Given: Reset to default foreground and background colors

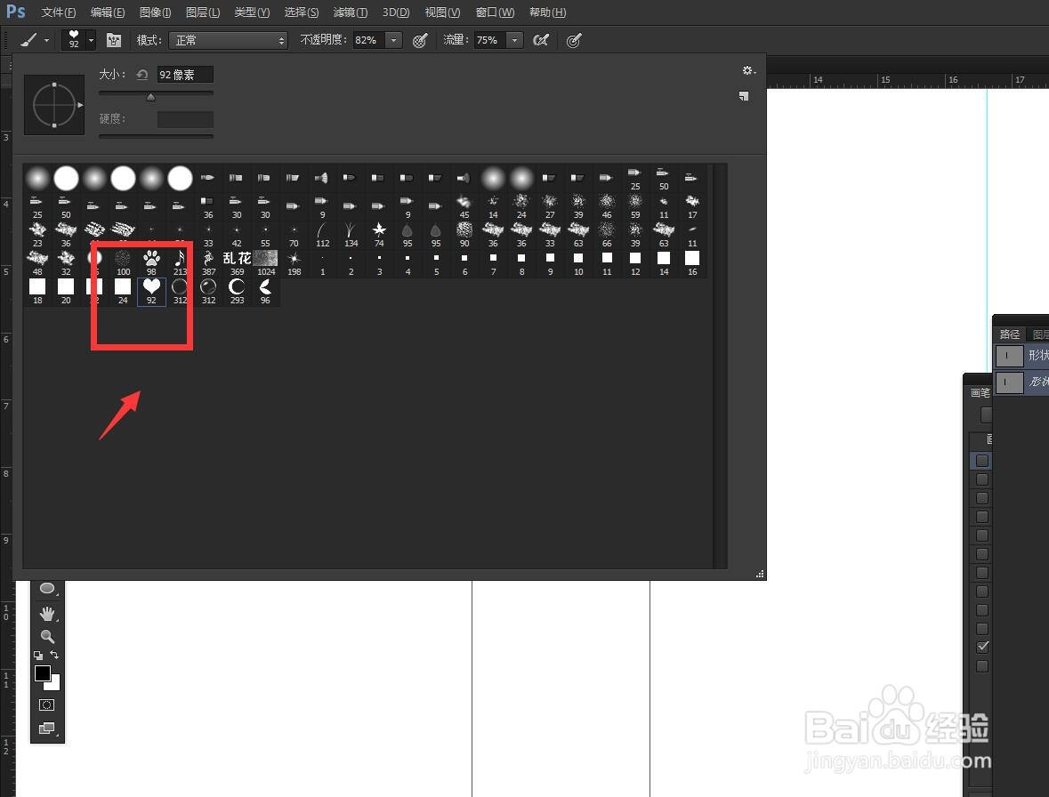Looking at the screenshot, I should pyautogui.click(x=38, y=656).
